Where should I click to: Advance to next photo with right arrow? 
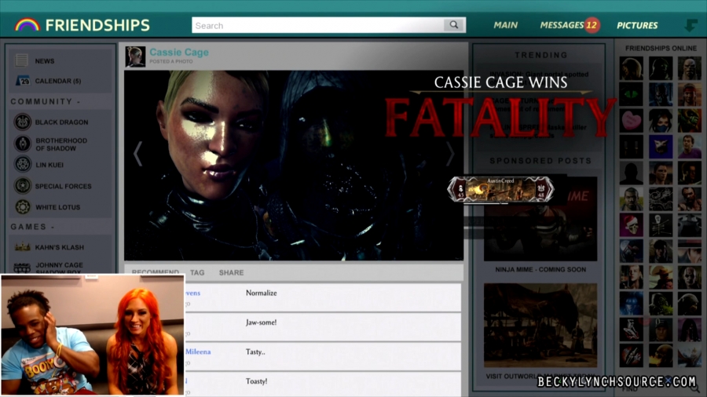pos(450,155)
